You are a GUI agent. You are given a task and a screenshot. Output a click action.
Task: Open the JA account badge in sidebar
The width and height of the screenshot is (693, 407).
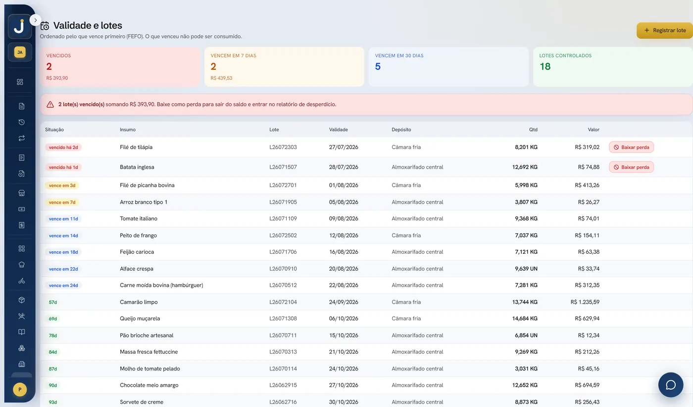[20, 52]
